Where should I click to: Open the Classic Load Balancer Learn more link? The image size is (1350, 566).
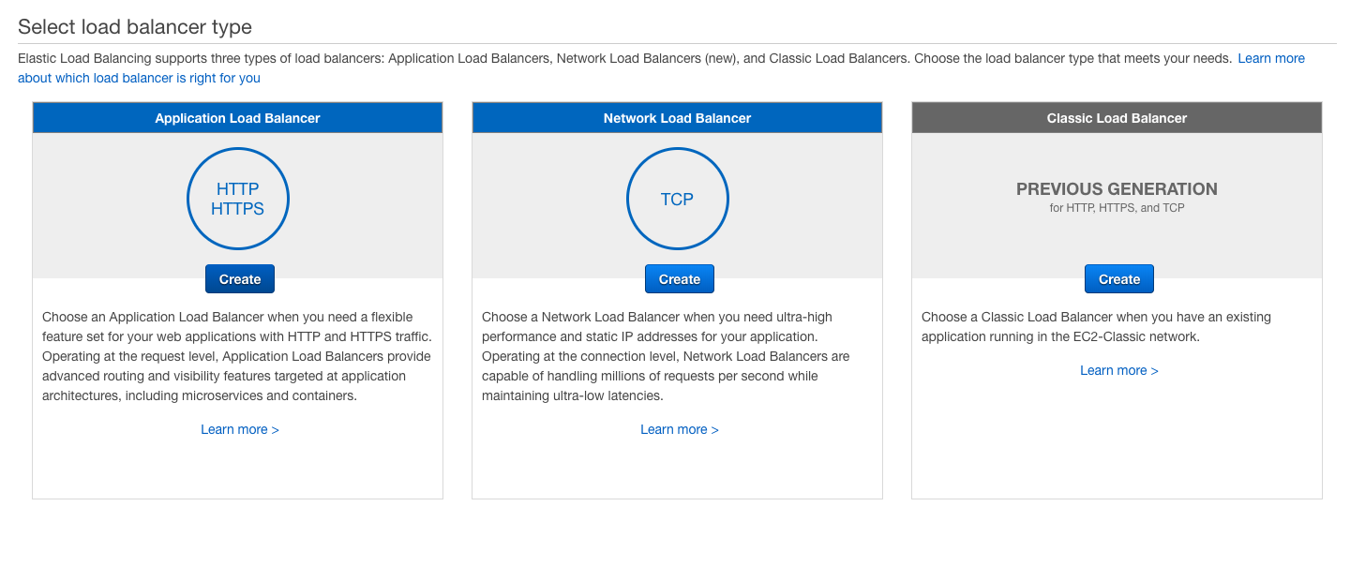pos(1118,369)
